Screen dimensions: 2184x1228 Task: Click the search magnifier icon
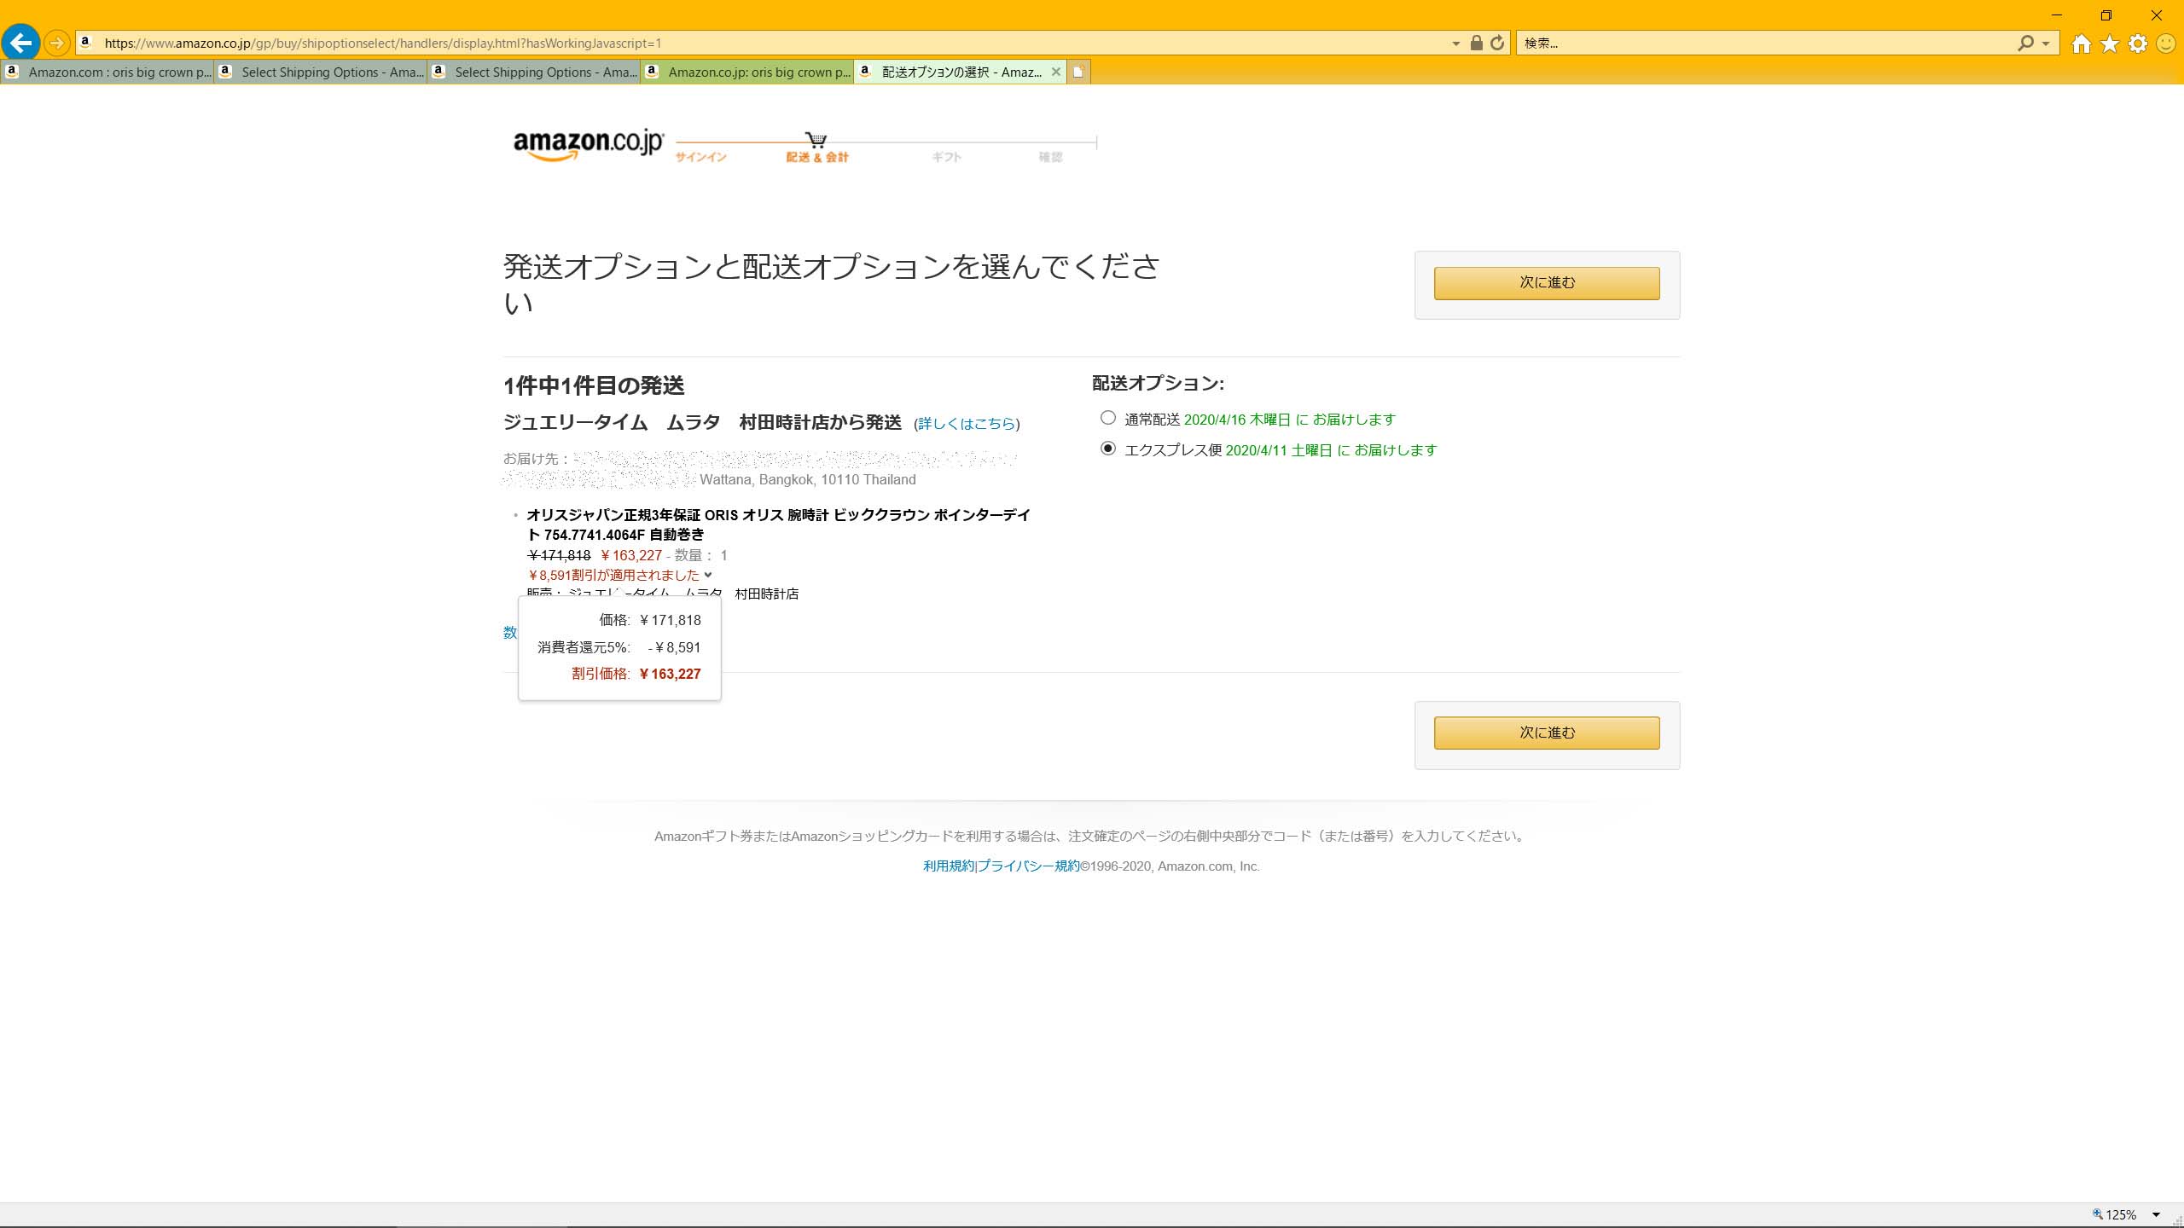(x=2025, y=43)
